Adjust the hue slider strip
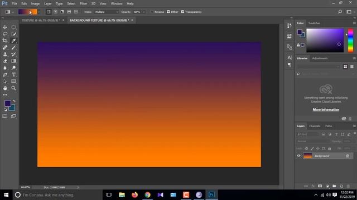 point(350,41)
